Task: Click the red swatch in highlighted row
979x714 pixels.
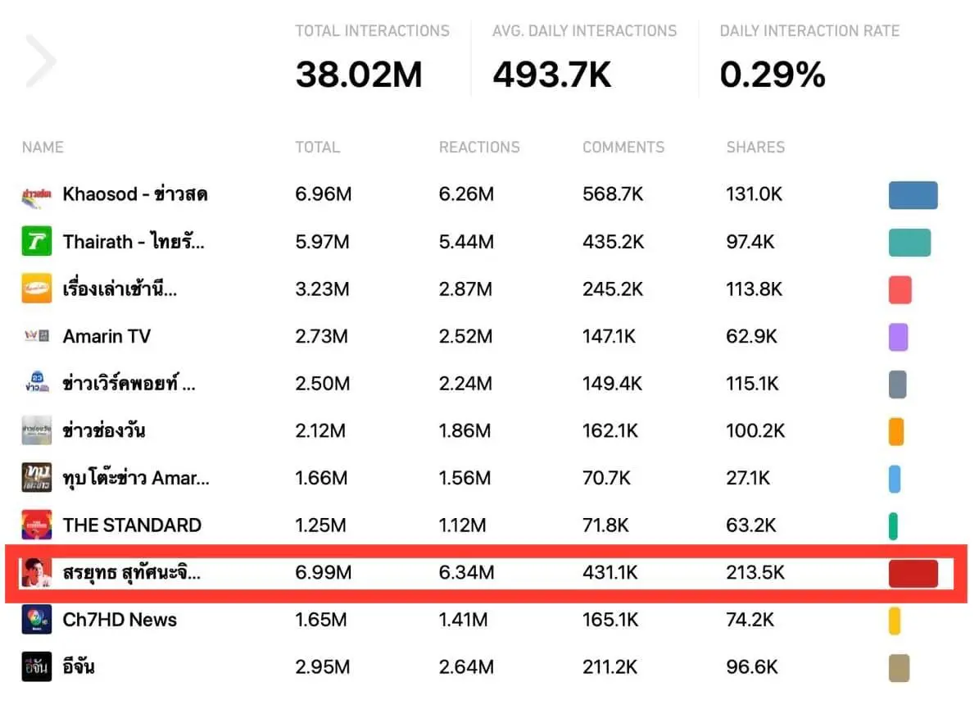Action: pyautogui.click(x=913, y=574)
